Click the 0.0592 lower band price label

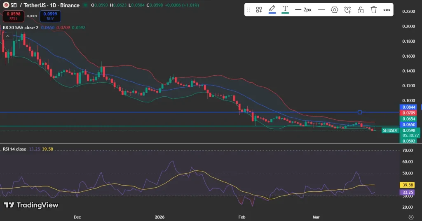click(408, 141)
